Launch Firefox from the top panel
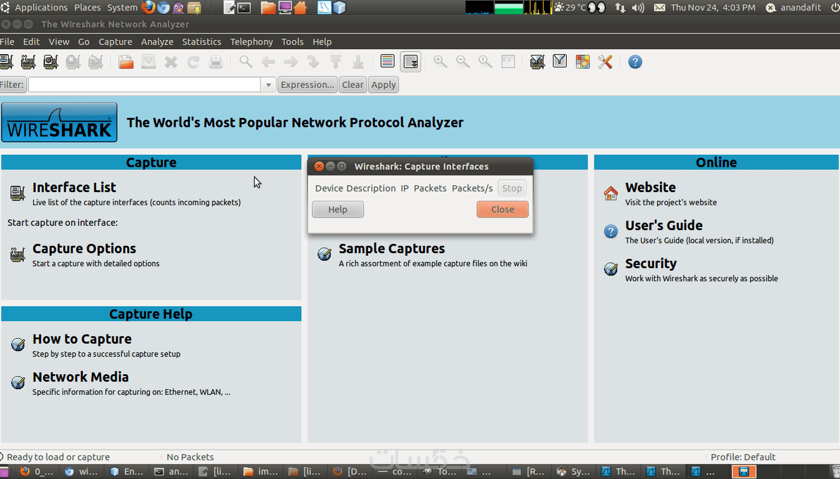Image resolution: width=840 pixels, height=479 pixels. [x=148, y=7]
